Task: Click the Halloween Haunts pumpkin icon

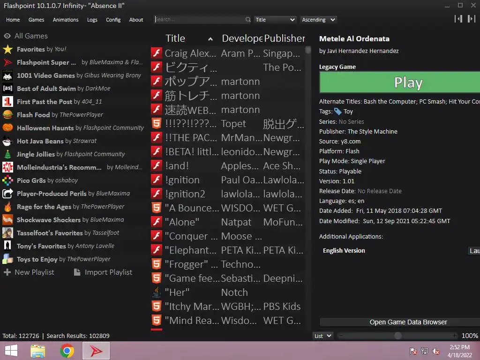Action: coord(7,128)
